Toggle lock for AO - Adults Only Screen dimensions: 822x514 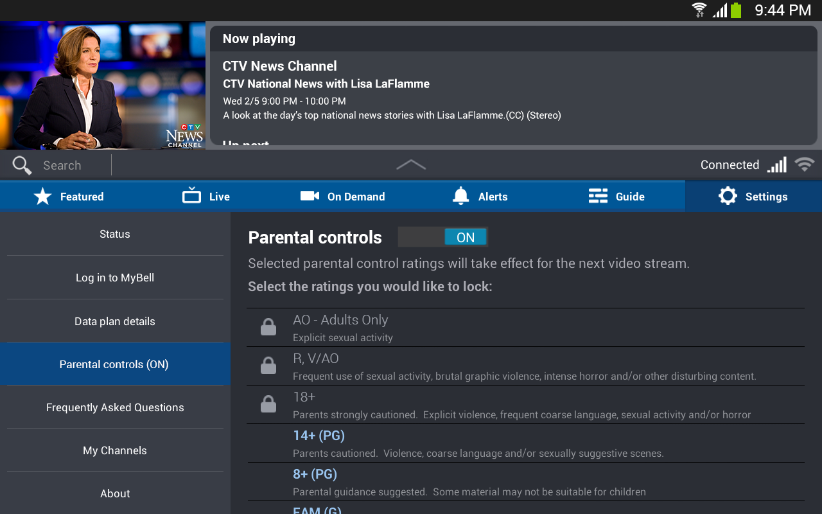pyautogui.click(x=525, y=328)
